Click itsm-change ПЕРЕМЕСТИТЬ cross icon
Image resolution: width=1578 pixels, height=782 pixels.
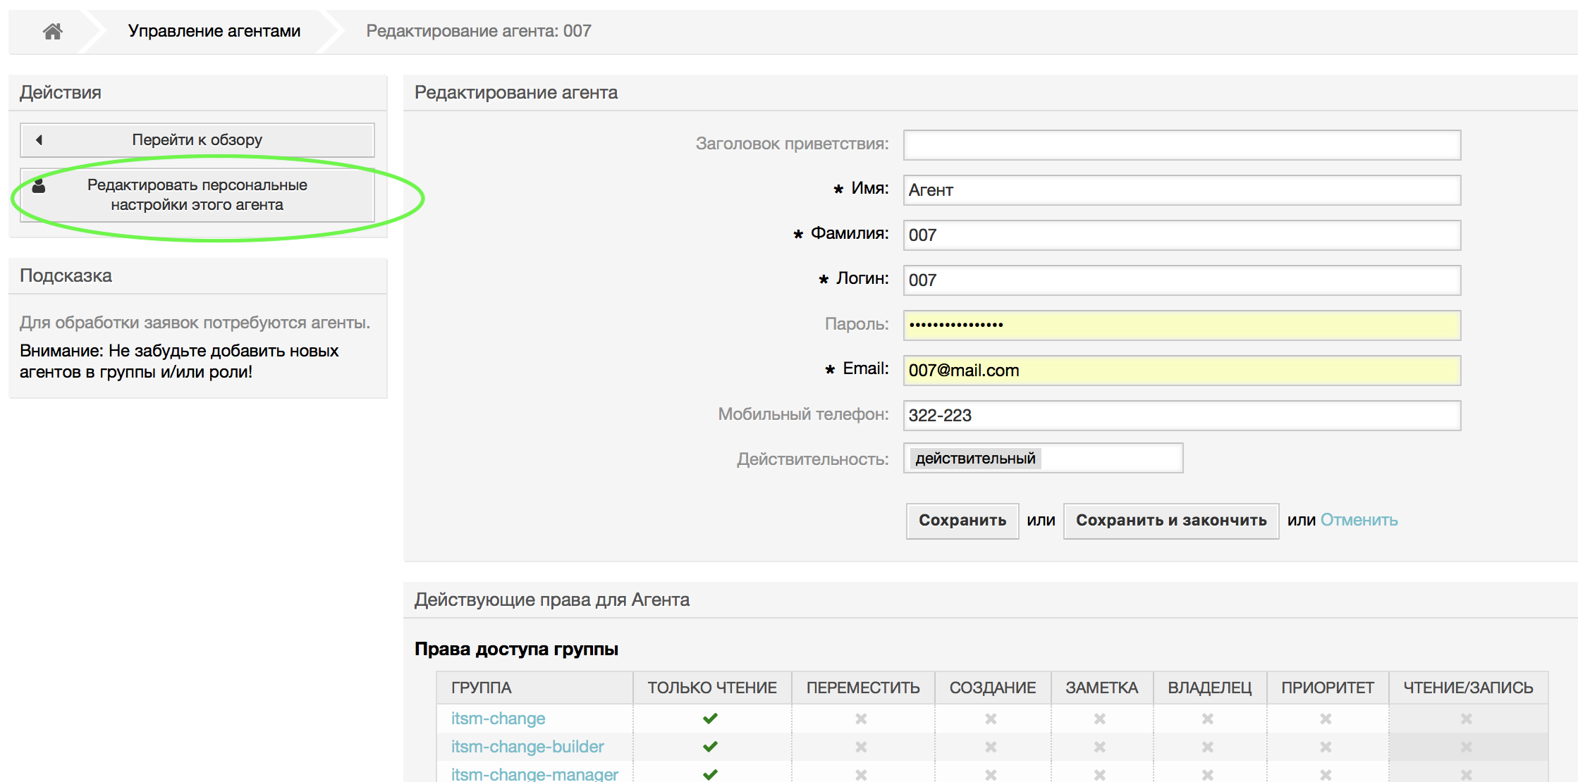[x=861, y=719]
